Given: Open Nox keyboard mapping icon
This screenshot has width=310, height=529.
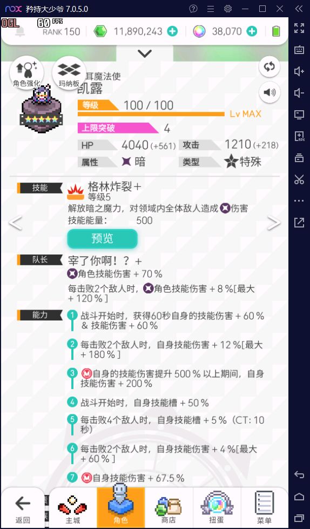Looking at the screenshot, I should (299, 50).
